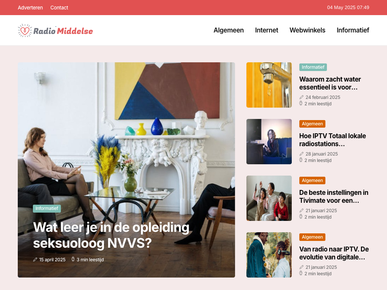Click orange Algemeen tag above IPTV Totaal article
The image size is (387, 290).
coord(312,124)
